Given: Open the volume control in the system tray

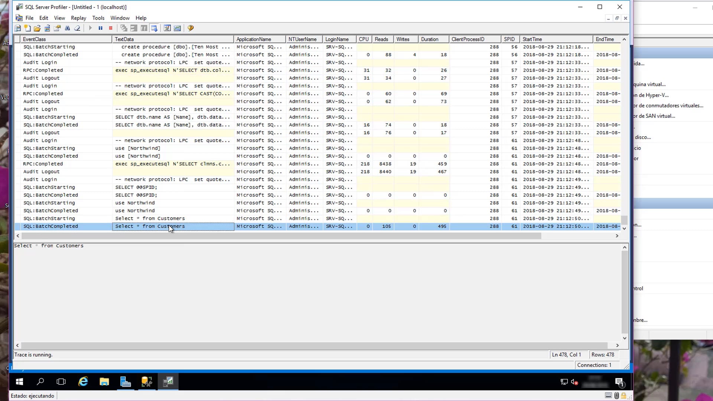Looking at the screenshot, I should coord(574,382).
